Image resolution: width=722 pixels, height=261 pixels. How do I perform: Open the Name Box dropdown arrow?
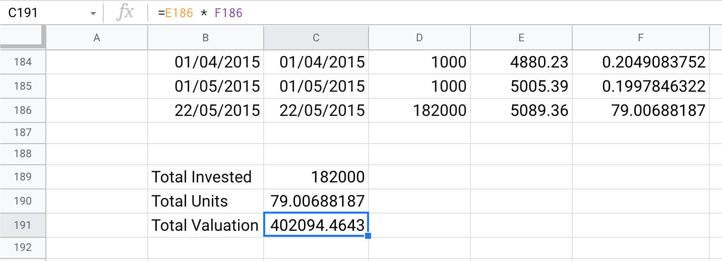93,14
